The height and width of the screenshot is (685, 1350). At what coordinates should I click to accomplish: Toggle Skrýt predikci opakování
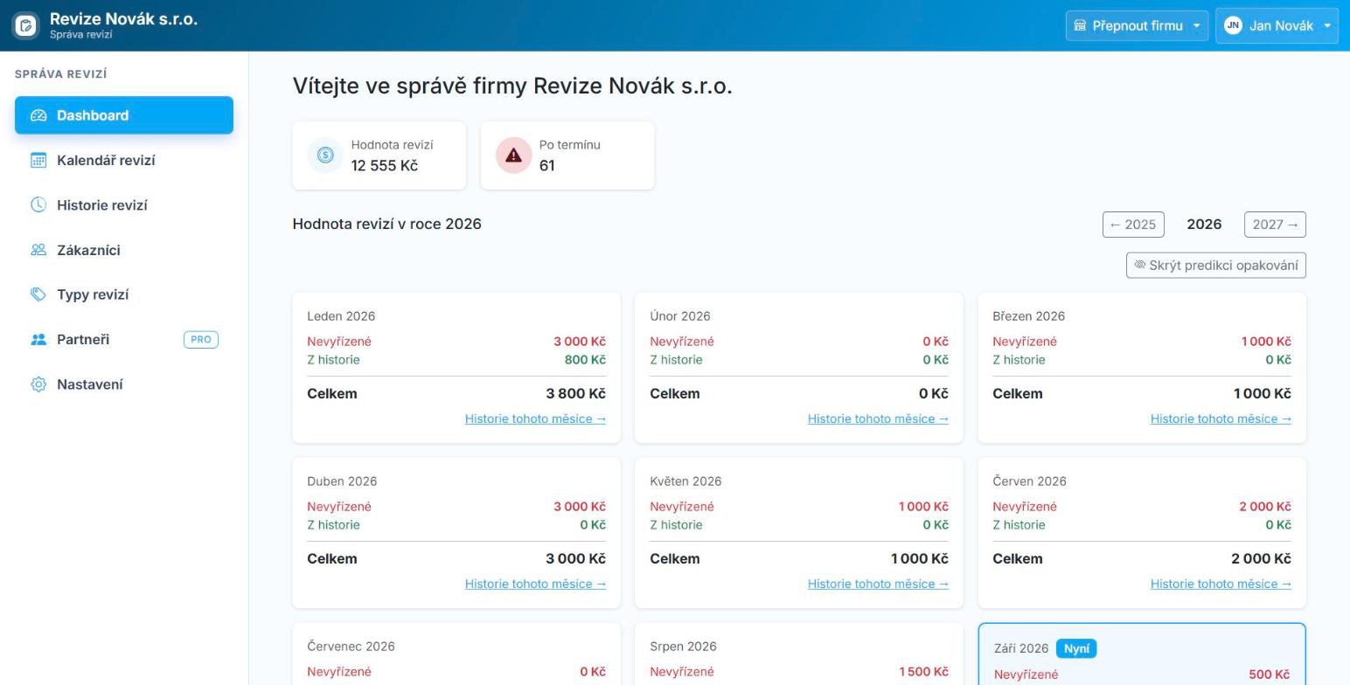coord(1216,265)
